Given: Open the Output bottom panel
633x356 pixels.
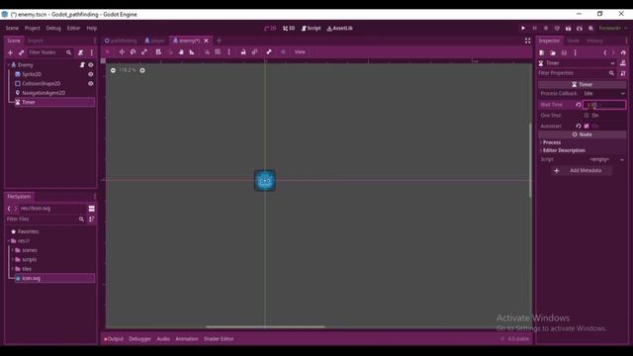Looking at the screenshot, I should [114, 339].
